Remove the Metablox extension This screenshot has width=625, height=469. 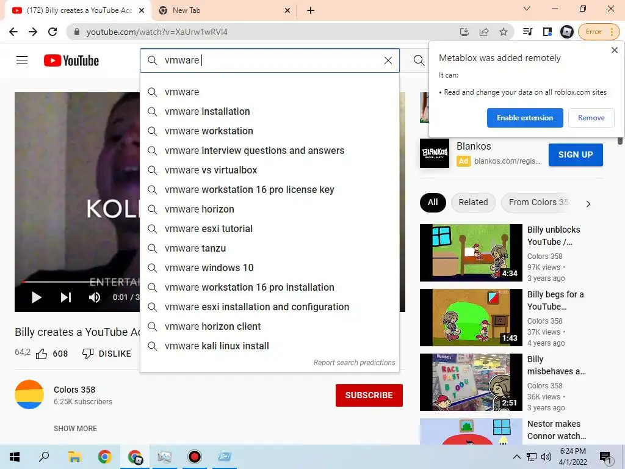[591, 118]
